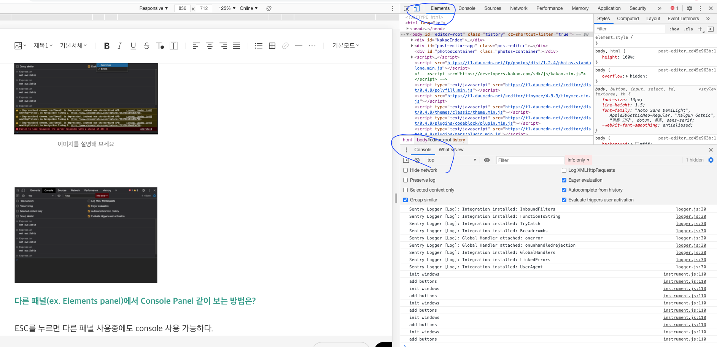The height and width of the screenshot is (347, 717).
Task: Insert a table in the editor
Action: [x=272, y=46]
